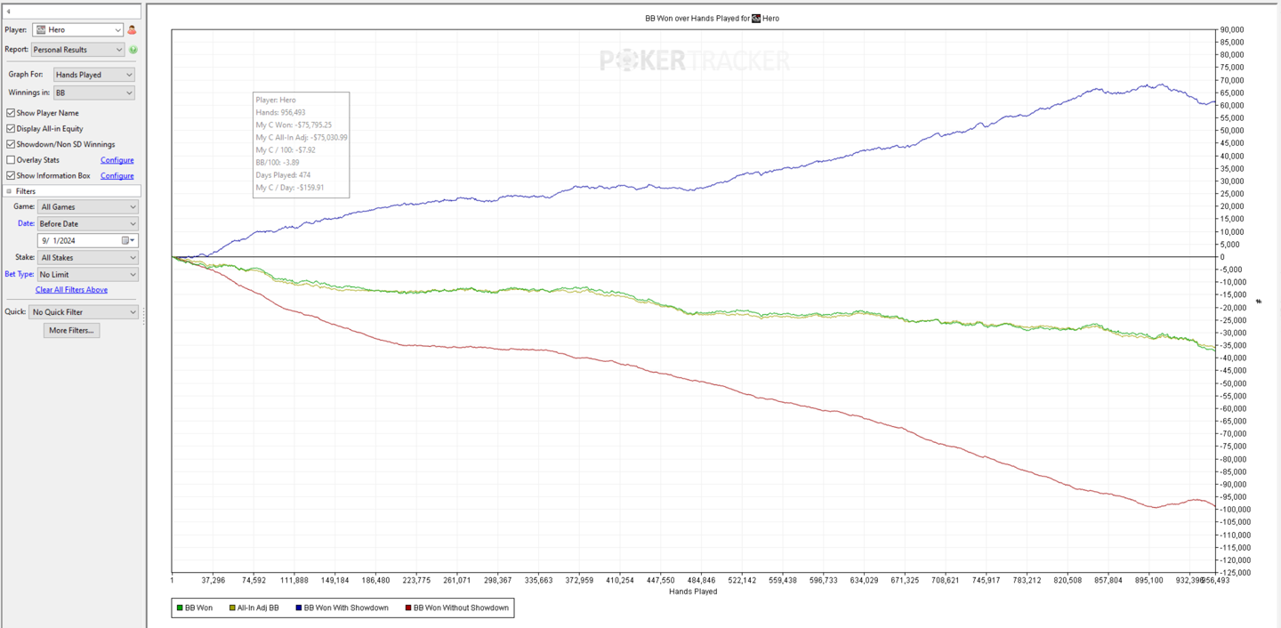This screenshot has height=628, width=1281.
Task: Click the More Filters button
Action: coord(71,330)
